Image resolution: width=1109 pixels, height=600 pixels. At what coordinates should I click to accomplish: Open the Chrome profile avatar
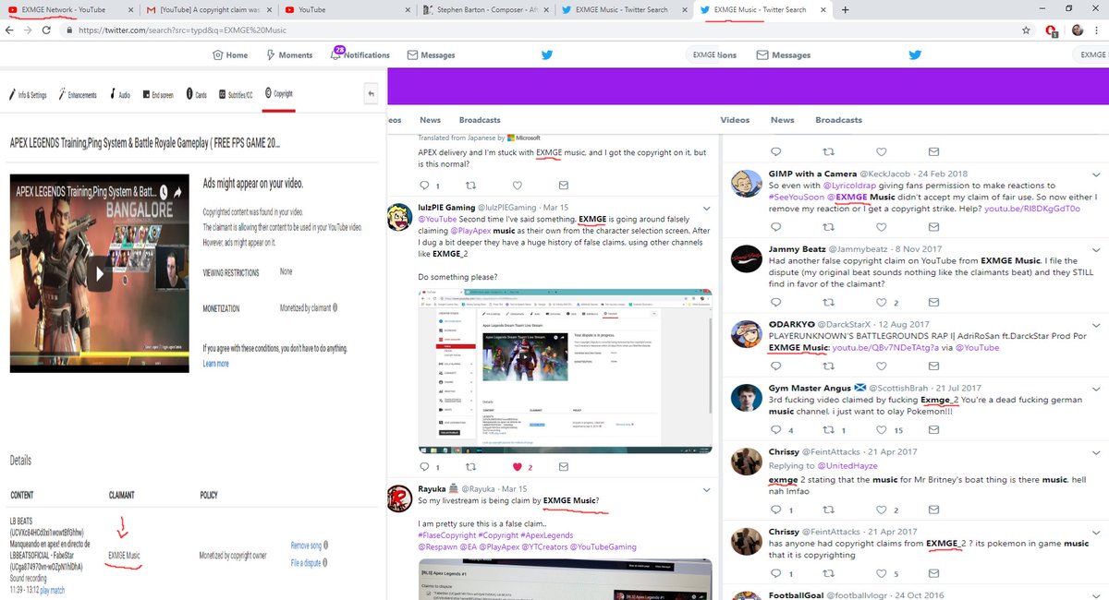pyautogui.click(x=1078, y=30)
